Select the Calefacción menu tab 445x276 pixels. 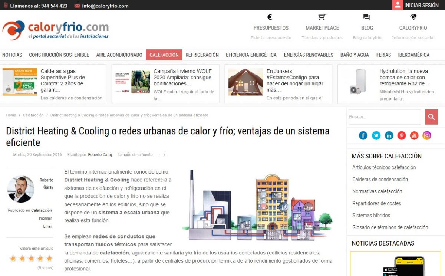point(164,55)
